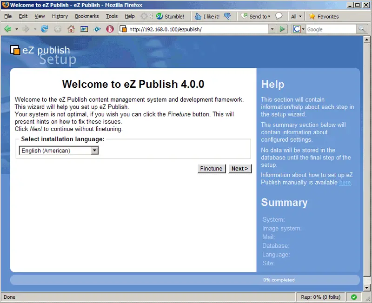Click the green Go arrow button
372x303 pixels.
coord(282,29)
